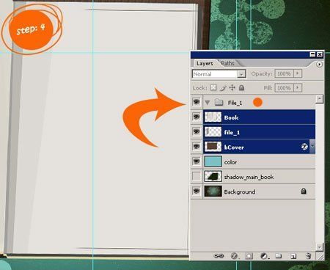
Task: Delete layer with trash icon
Action: 309,256
